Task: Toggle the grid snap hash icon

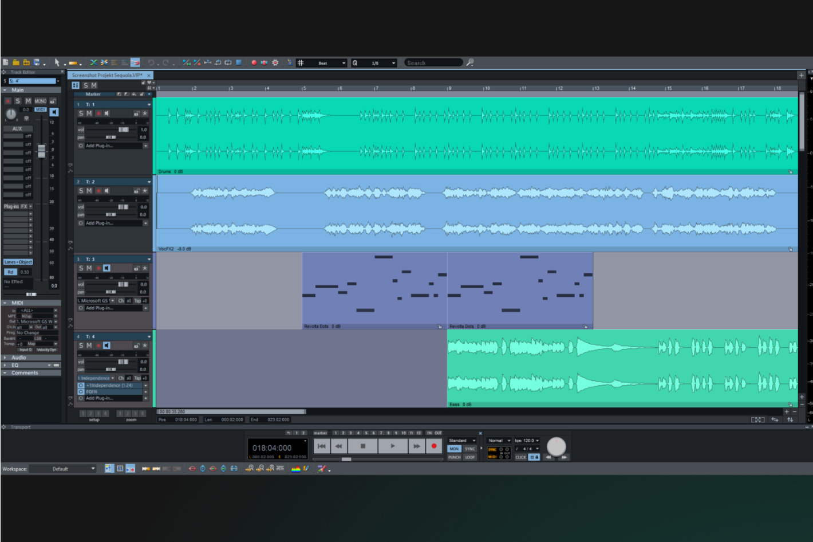Action: [300, 62]
